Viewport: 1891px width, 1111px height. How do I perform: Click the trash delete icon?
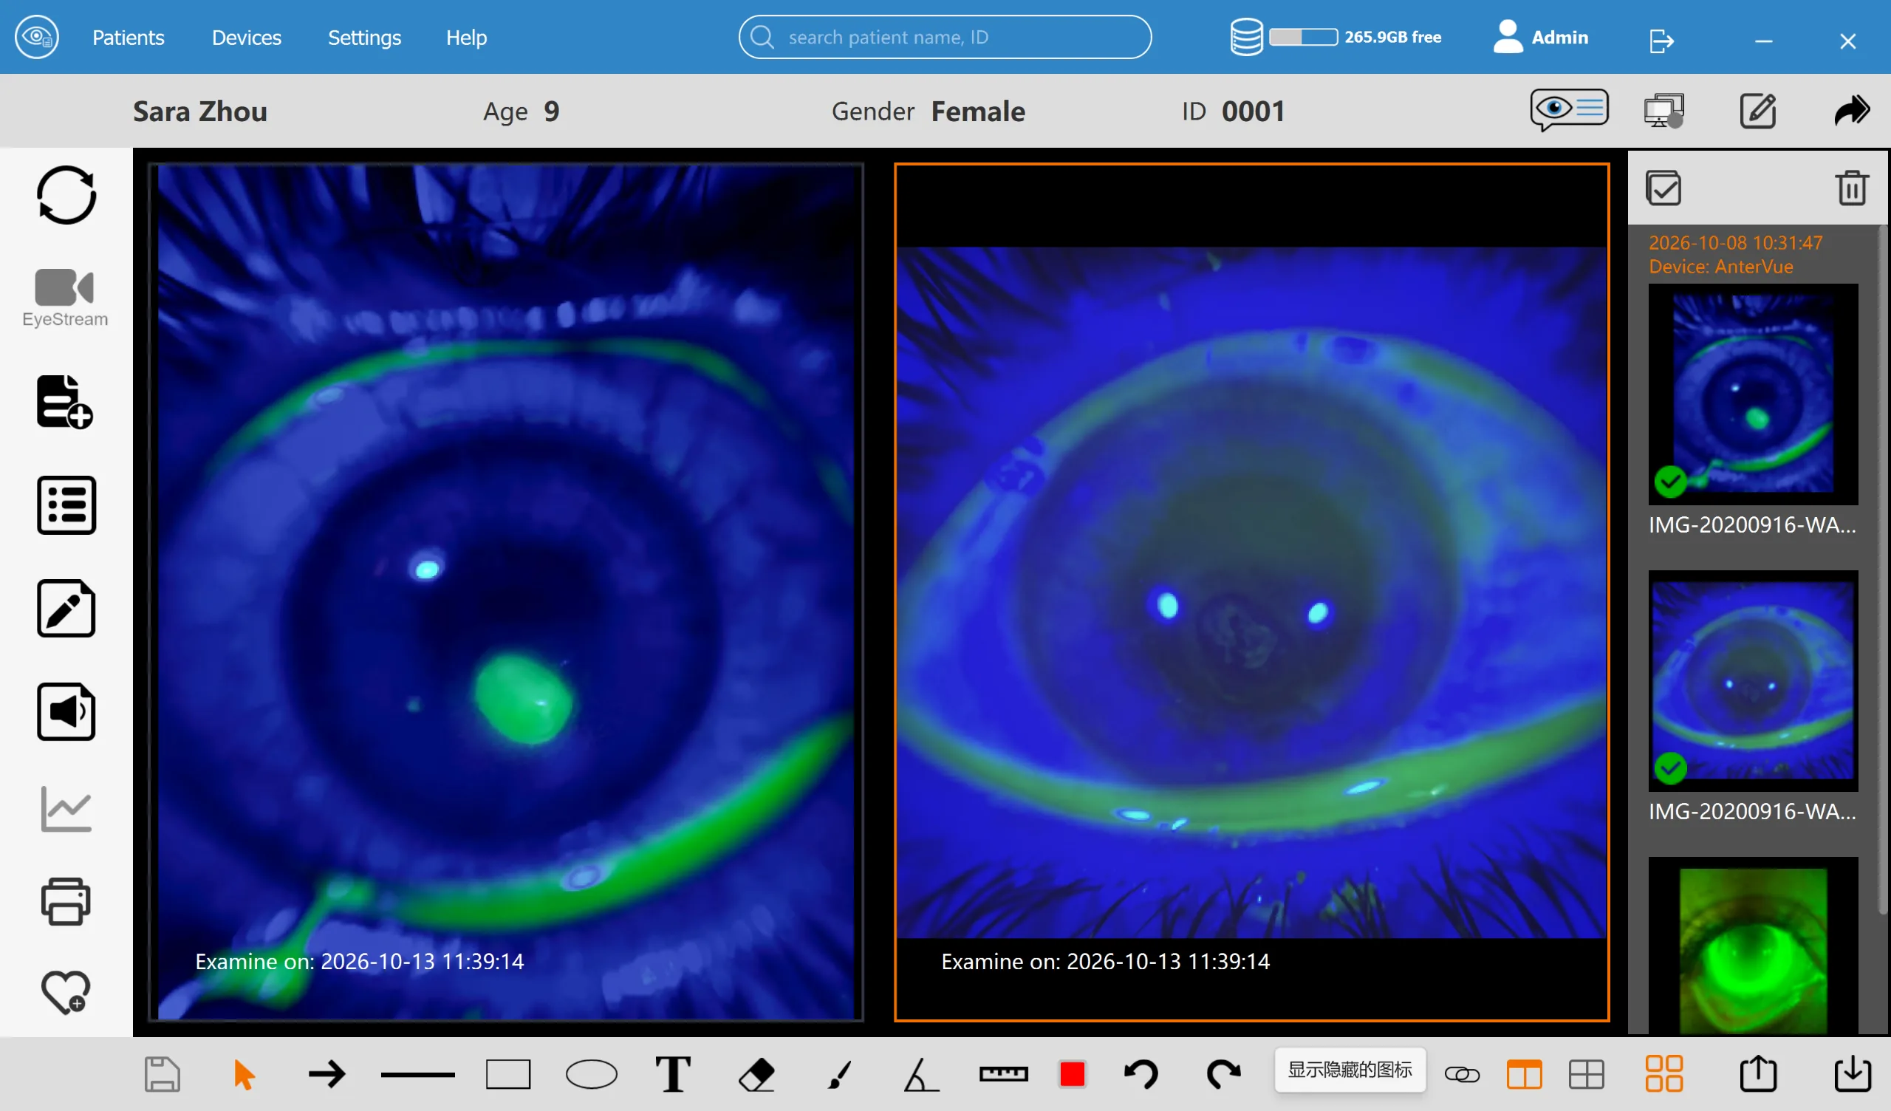coord(1852,188)
